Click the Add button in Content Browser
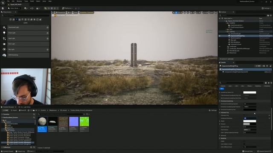The height and width of the screenshot is (153, 273). pos(6,110)
